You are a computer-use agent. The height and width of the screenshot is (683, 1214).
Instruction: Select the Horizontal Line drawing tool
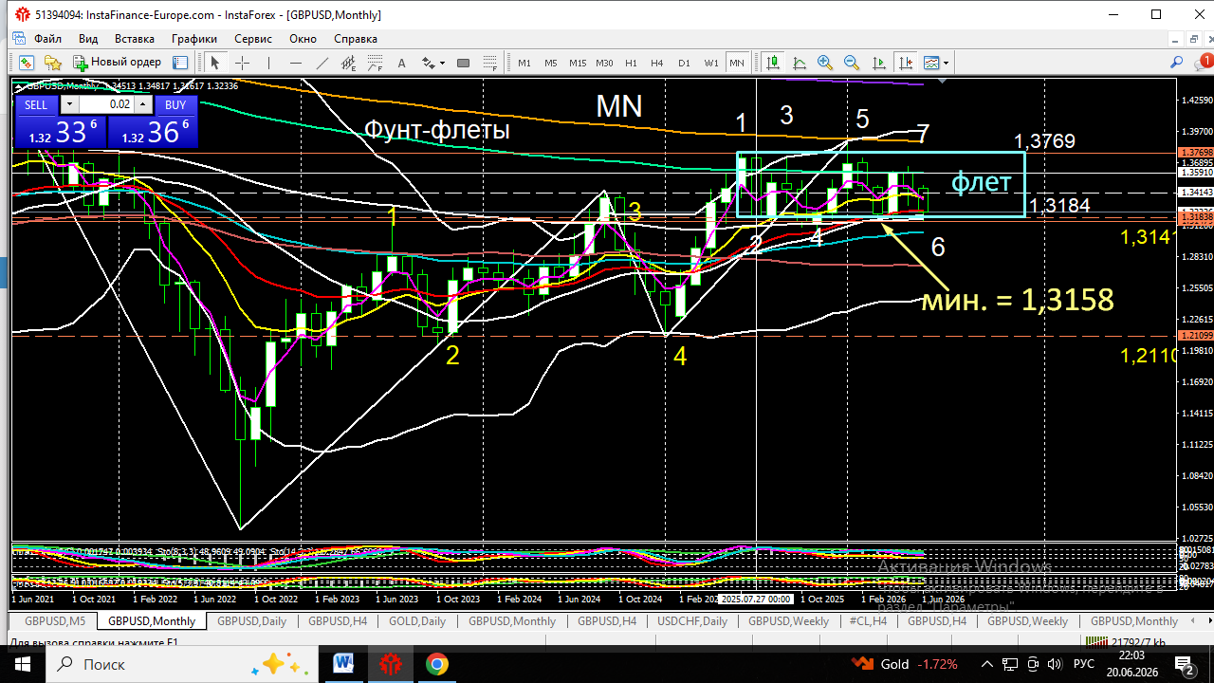tap(295, 63)
